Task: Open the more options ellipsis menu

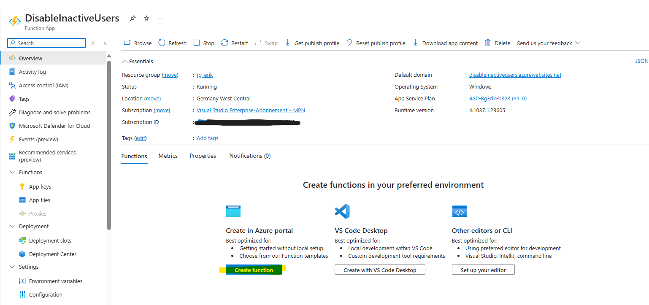Action: click(x=160, y=19)
